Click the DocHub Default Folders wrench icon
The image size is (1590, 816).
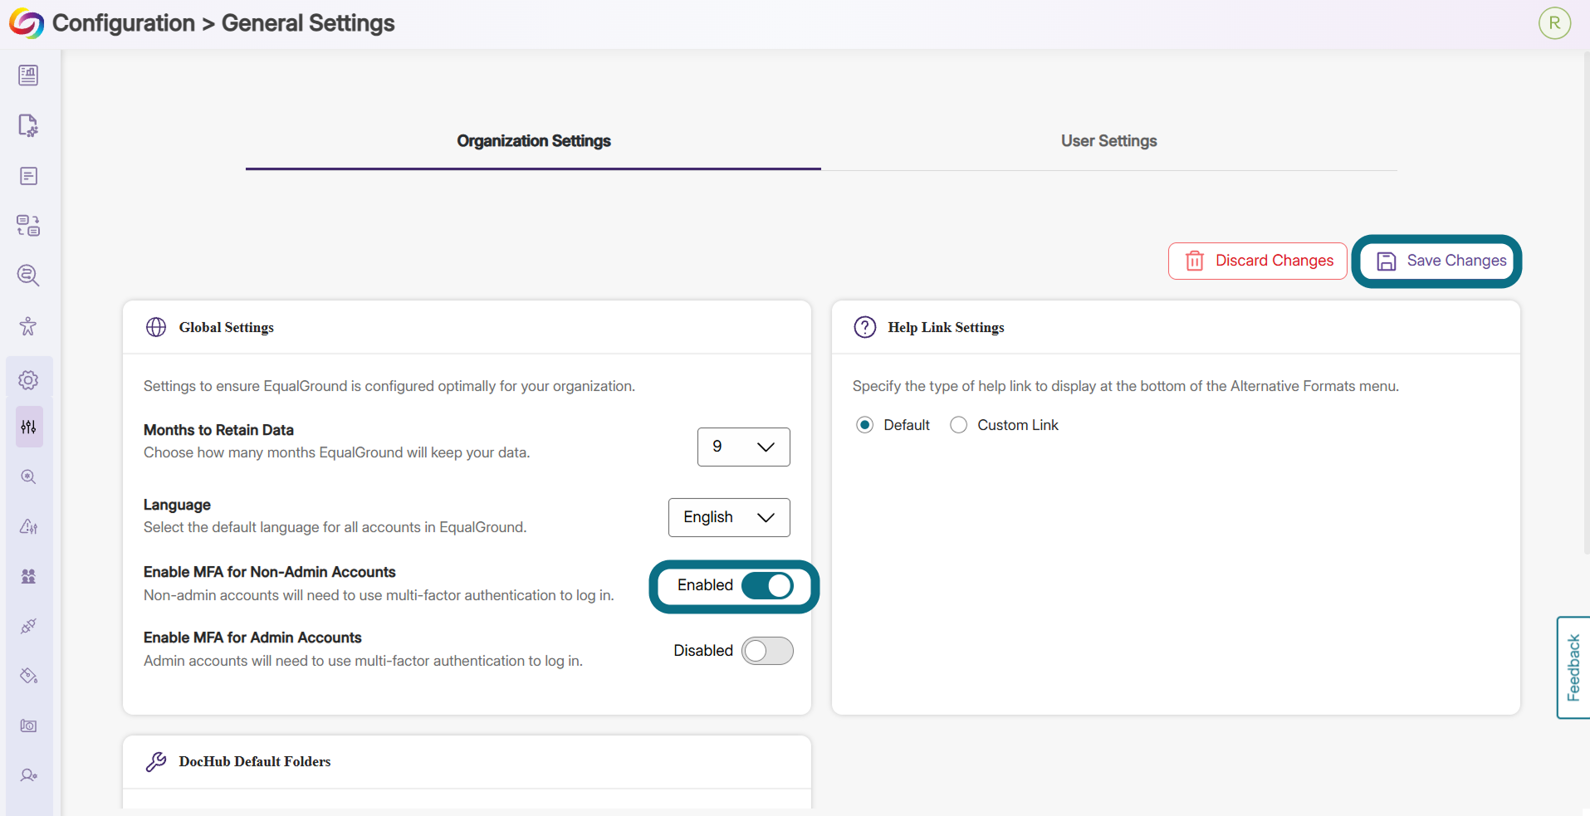156,761
